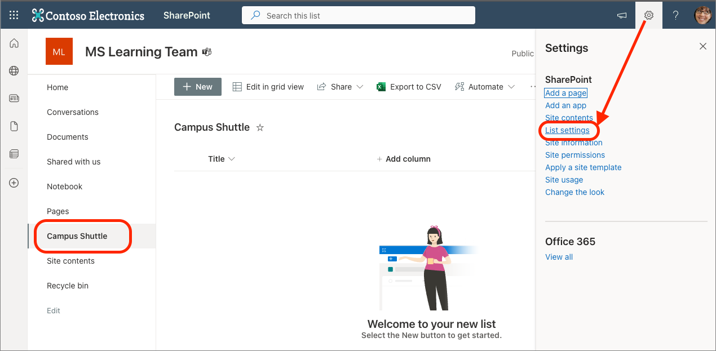Click the Create plus circle icon
Screen dimensions: 716x351
(14, 183)
